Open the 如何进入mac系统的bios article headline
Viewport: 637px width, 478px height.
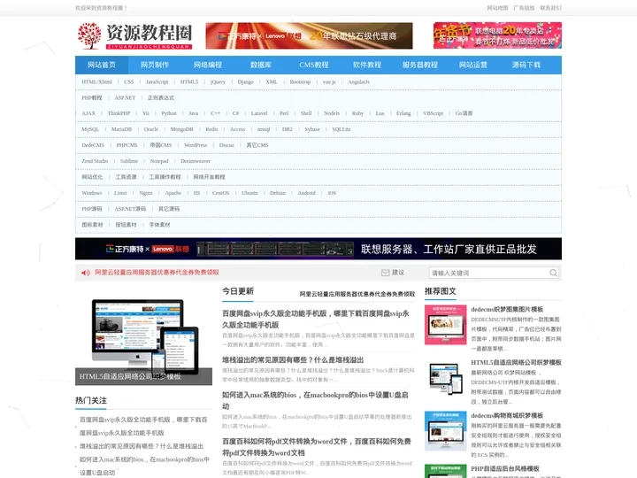click(315, 400)
